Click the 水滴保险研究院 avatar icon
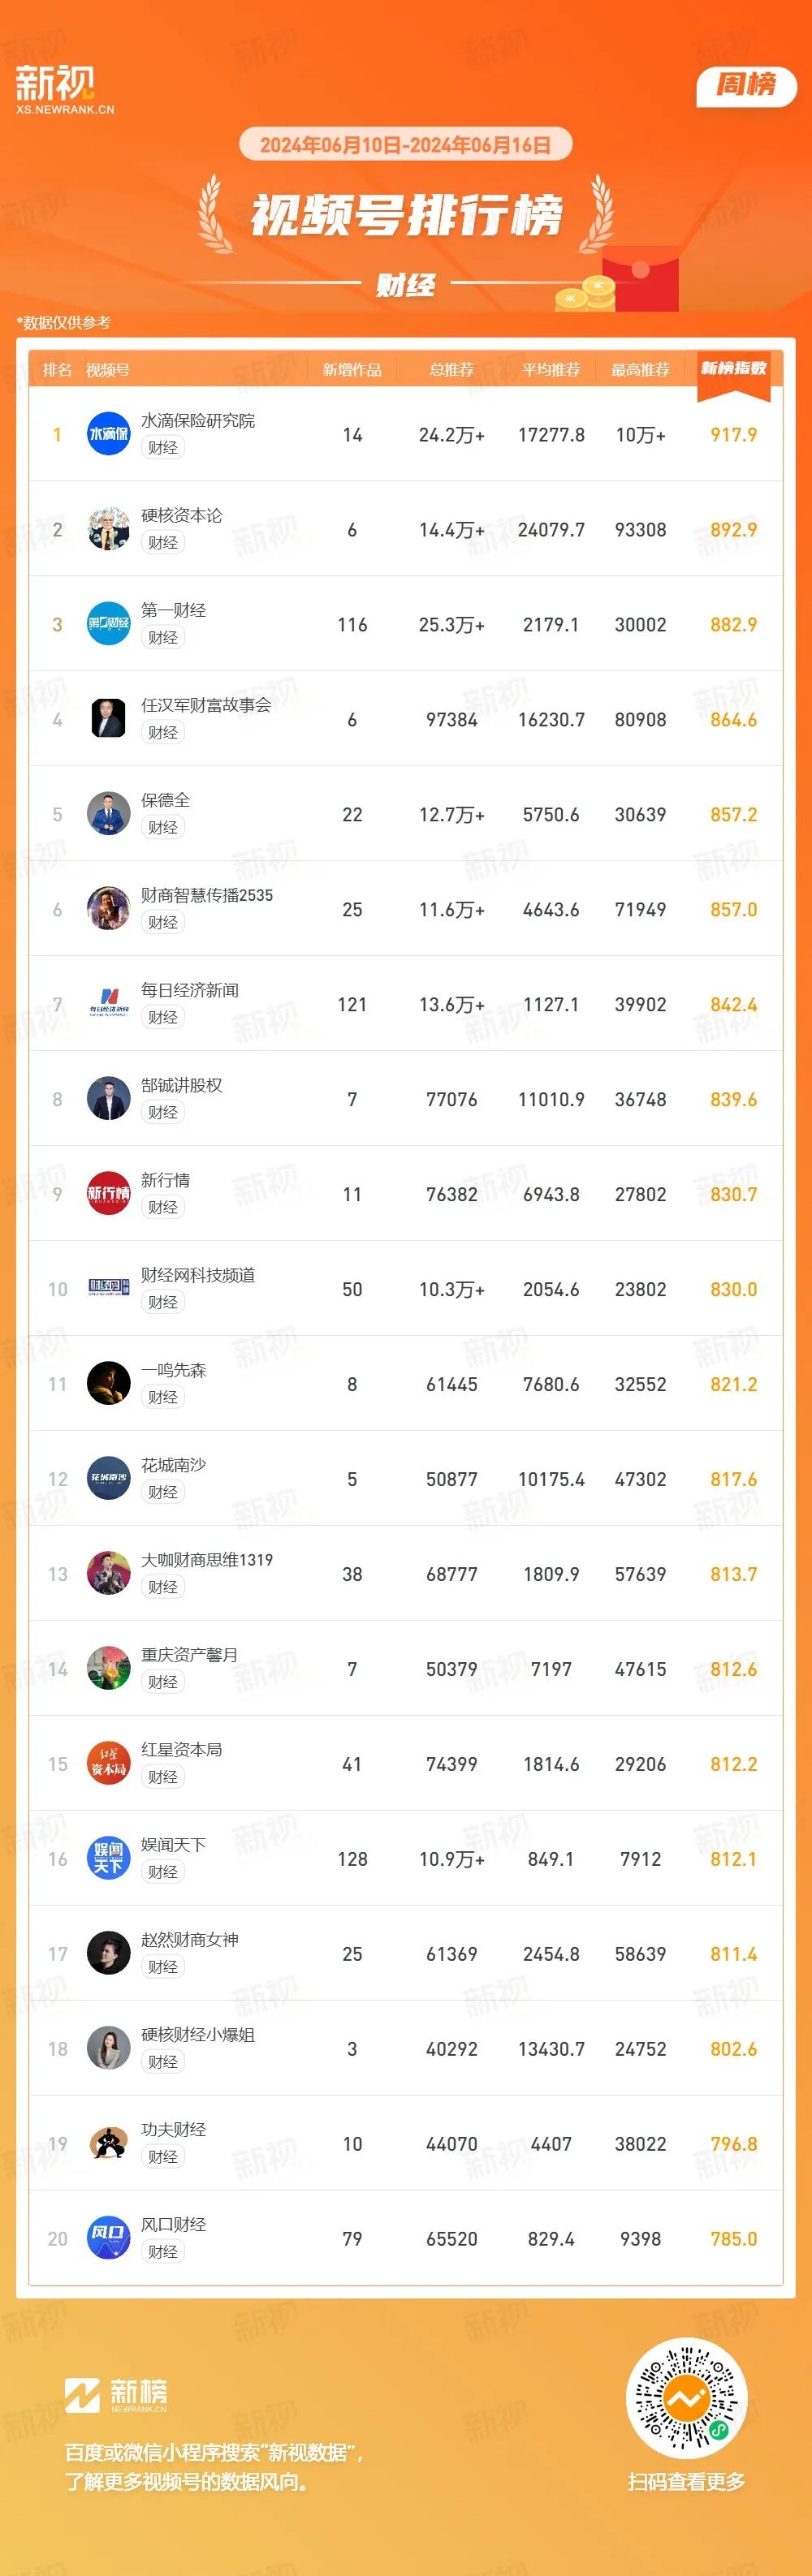 tap(108, 434)
